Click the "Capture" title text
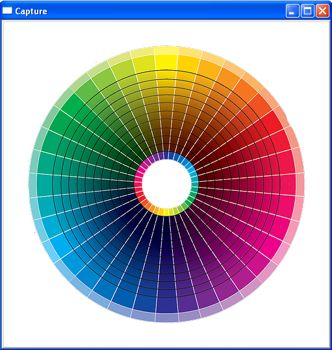The width and height of the screenshot is (332, 350). pyautogui.click(x=31, y=12)
